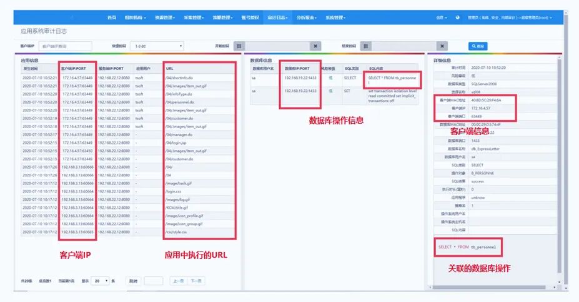This screenshot has width=579, height=302.
Task: Open the 账号授权 menu item
Action: (250, 18)
